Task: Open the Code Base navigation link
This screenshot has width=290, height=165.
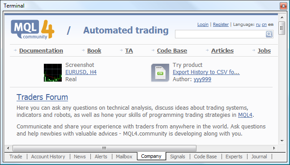Action: pyautogui.click(x=172, y=50)
